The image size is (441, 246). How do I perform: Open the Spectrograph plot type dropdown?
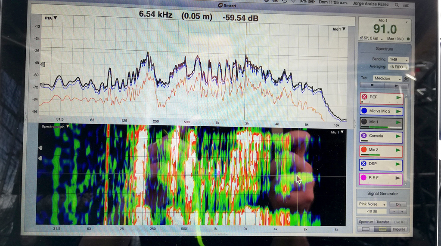tap(55, 127)
